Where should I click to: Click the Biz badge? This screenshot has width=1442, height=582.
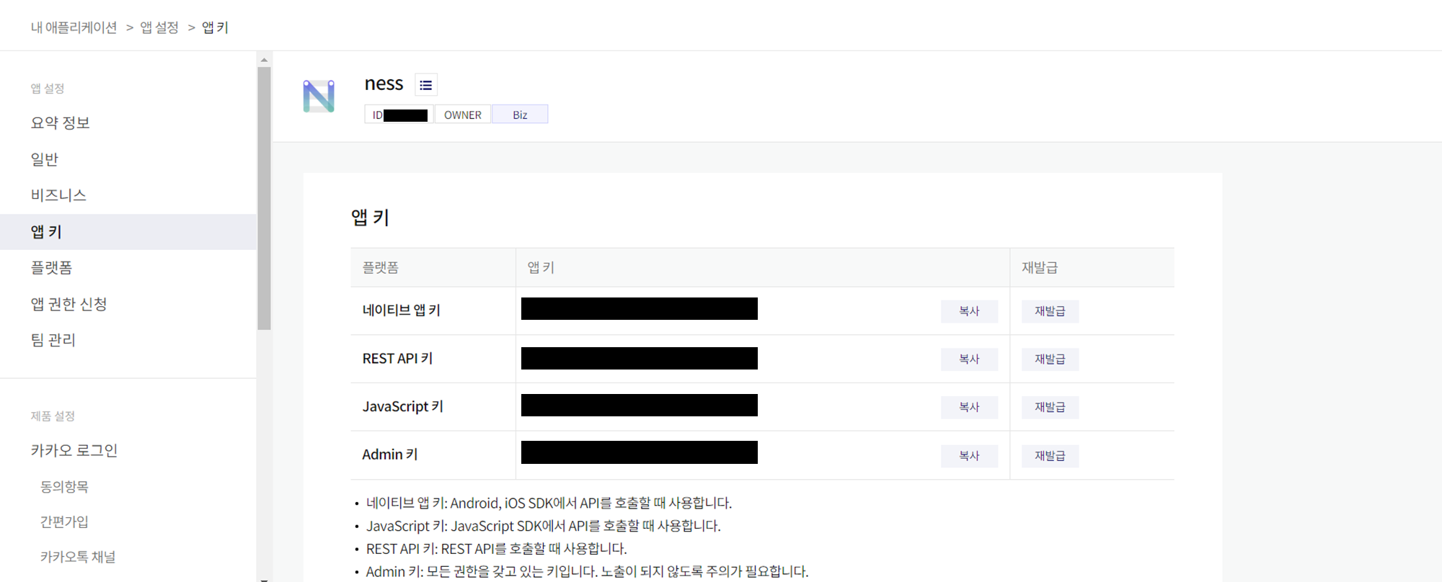click(520, 115)
